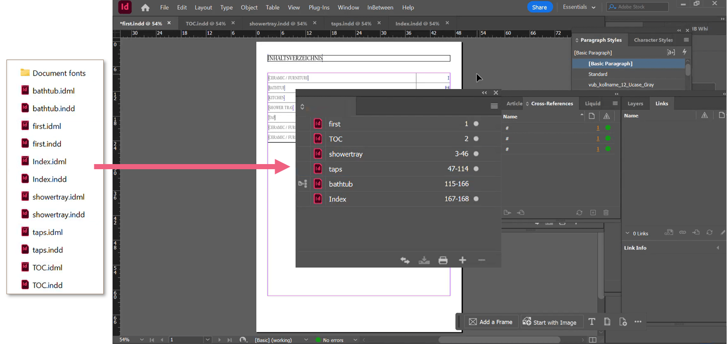Add a document with the plus icon
The image size is (727, 344).
(x=462, y=260)
